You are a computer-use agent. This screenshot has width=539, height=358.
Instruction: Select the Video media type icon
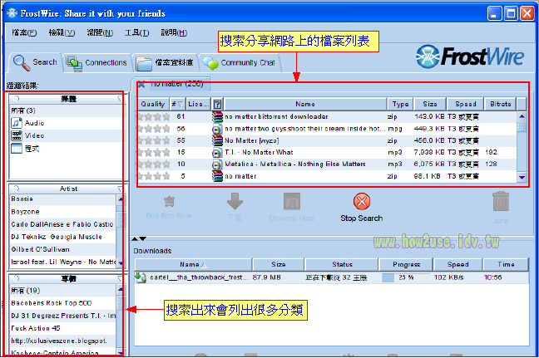pyautogui.click(x=17, y=135)
